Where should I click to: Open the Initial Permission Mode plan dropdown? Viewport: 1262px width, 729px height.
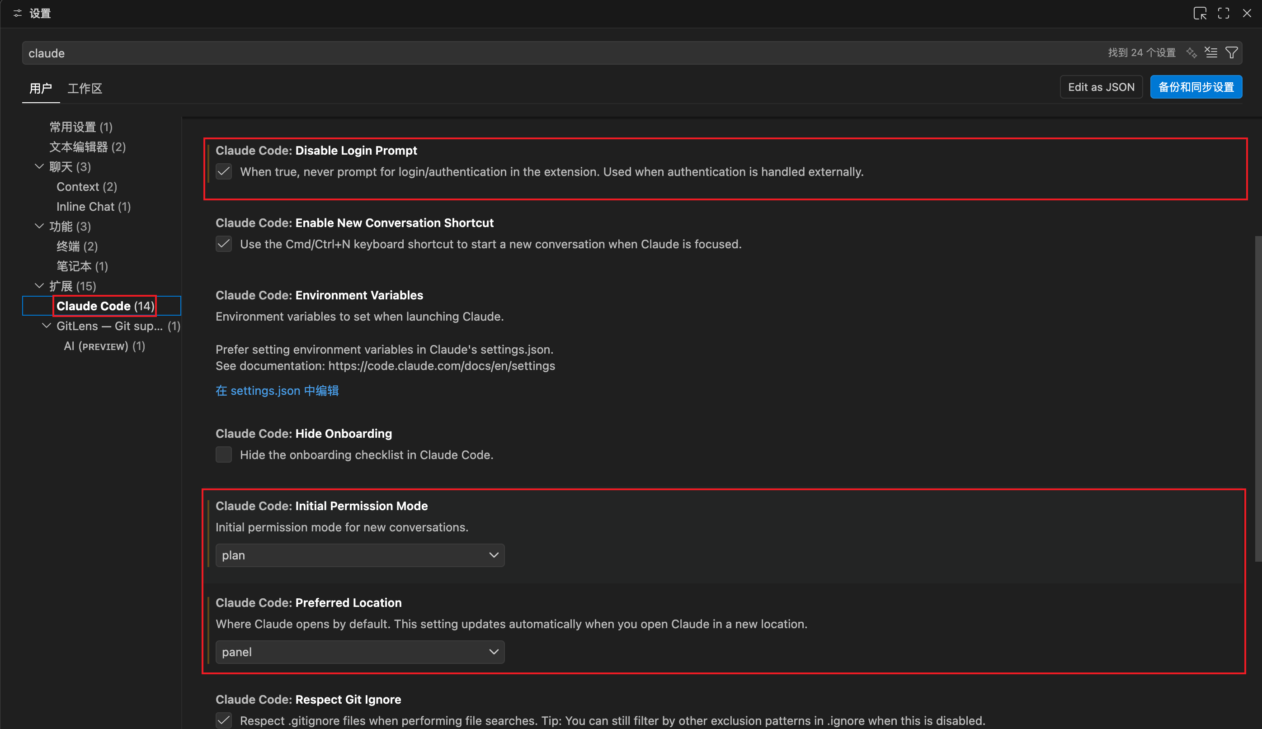point(360,556)
